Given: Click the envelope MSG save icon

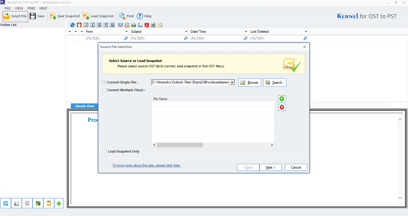Looking at the screenshot, I should click(x=120, y=25).
